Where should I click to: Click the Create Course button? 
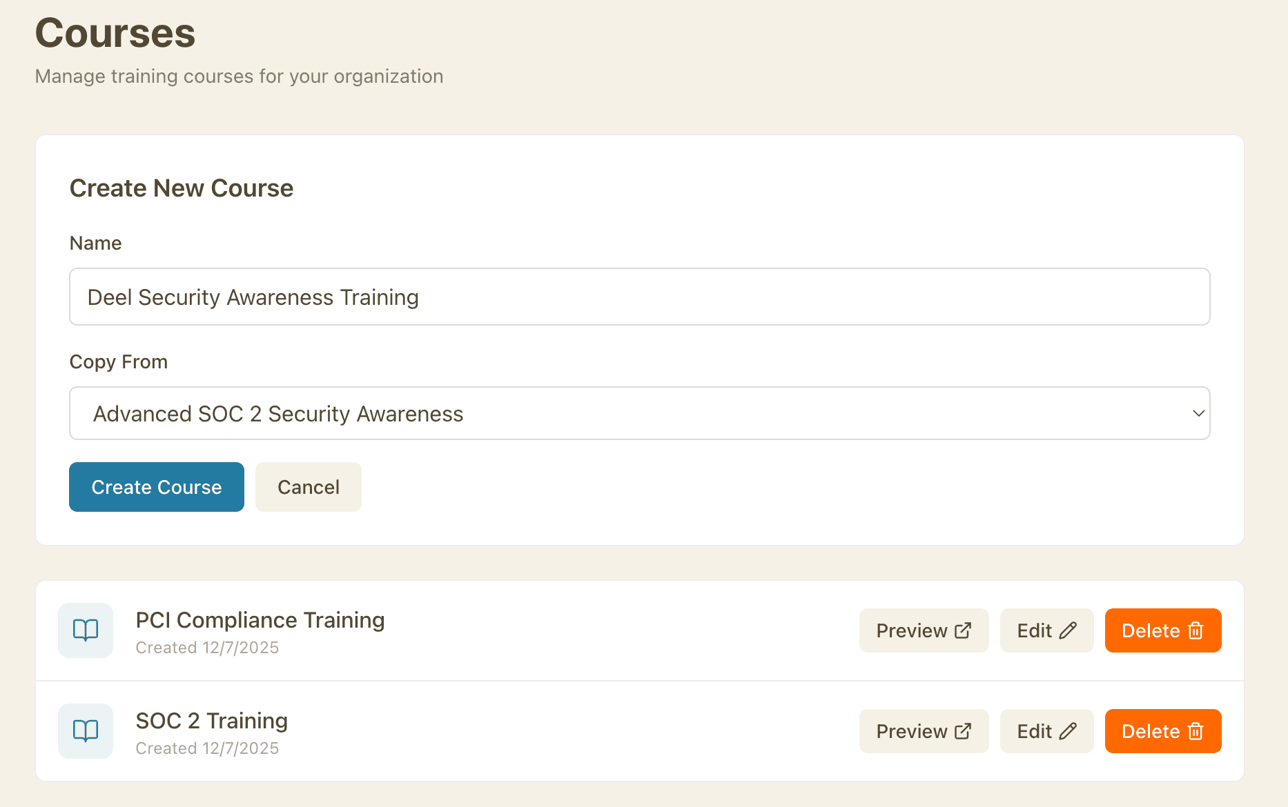[156, 486]
